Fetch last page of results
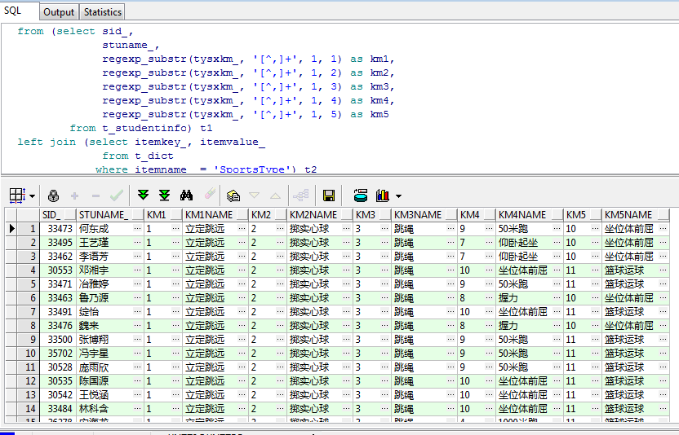 point(164,196)
